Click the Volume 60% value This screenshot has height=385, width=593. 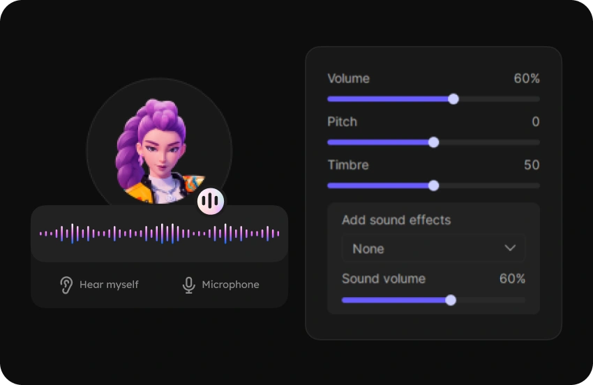(x=527, y=79)
